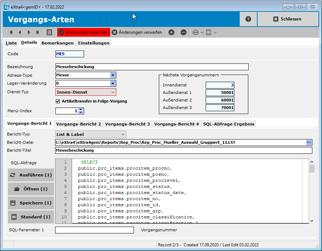Expand the Dienst-Typ combo box
Viewport: 322px width, 251px height.
[x=113, y=92]
